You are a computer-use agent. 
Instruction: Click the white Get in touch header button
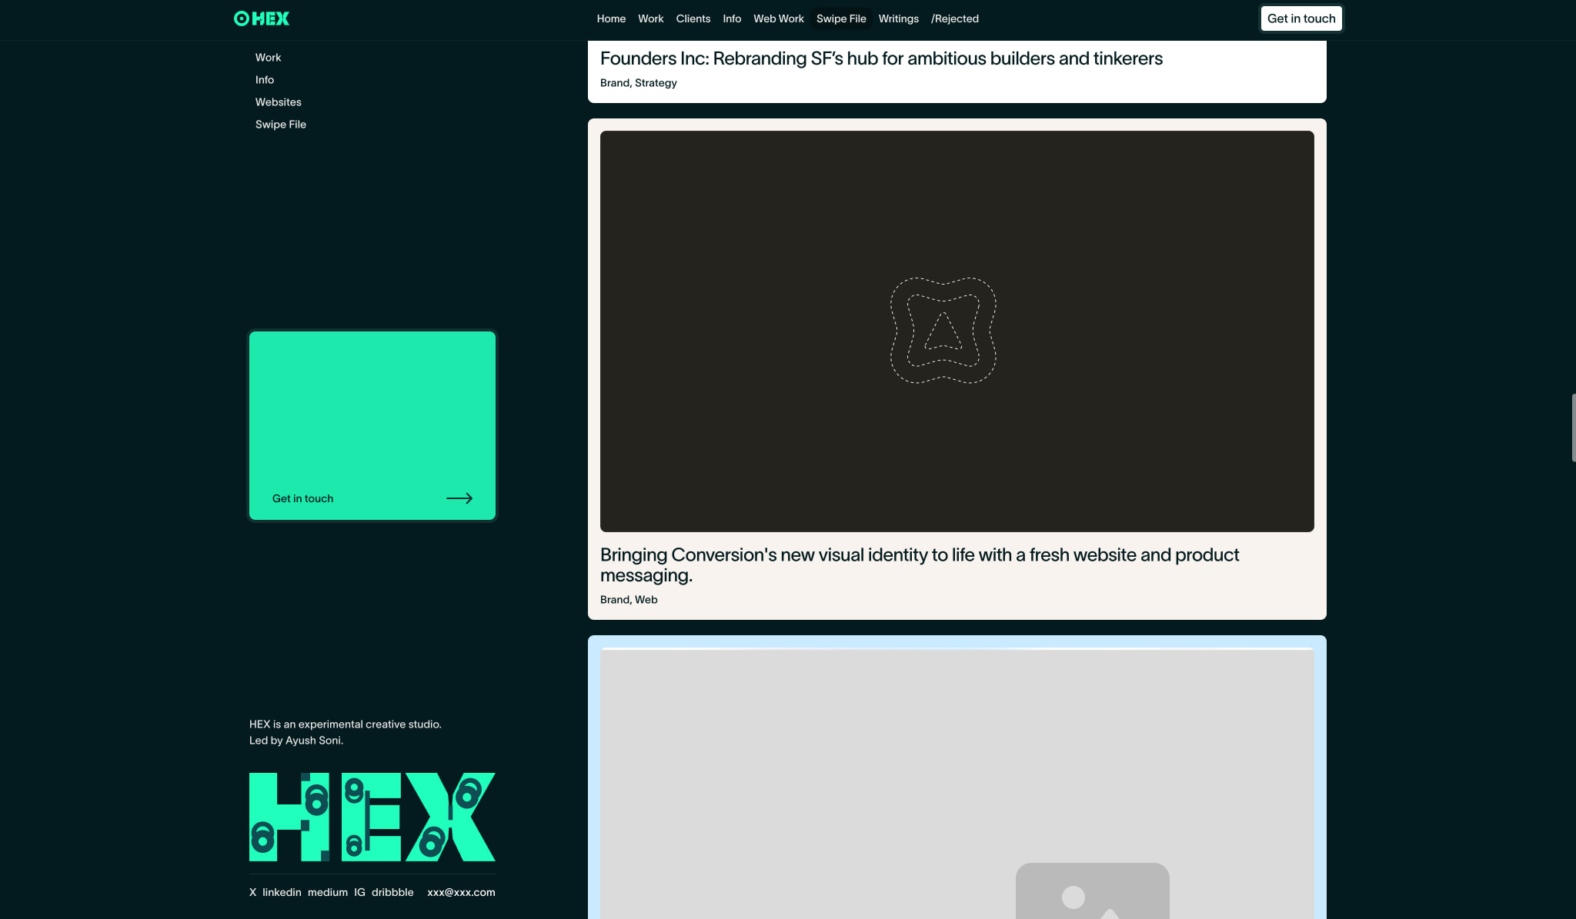coord(1301,18)
